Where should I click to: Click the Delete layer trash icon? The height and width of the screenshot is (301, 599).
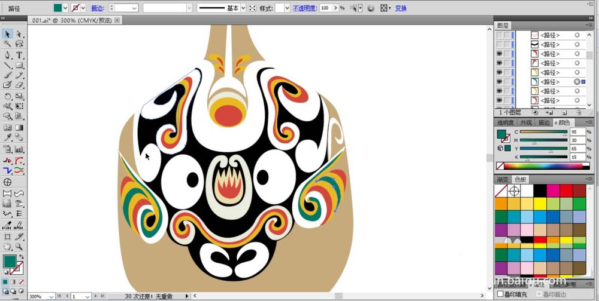(579, 112)
